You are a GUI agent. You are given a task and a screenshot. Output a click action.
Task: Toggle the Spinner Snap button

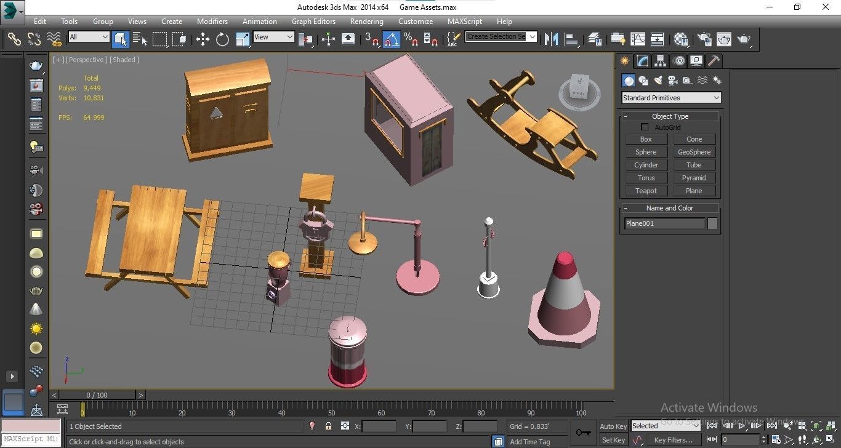click(431, 39)
